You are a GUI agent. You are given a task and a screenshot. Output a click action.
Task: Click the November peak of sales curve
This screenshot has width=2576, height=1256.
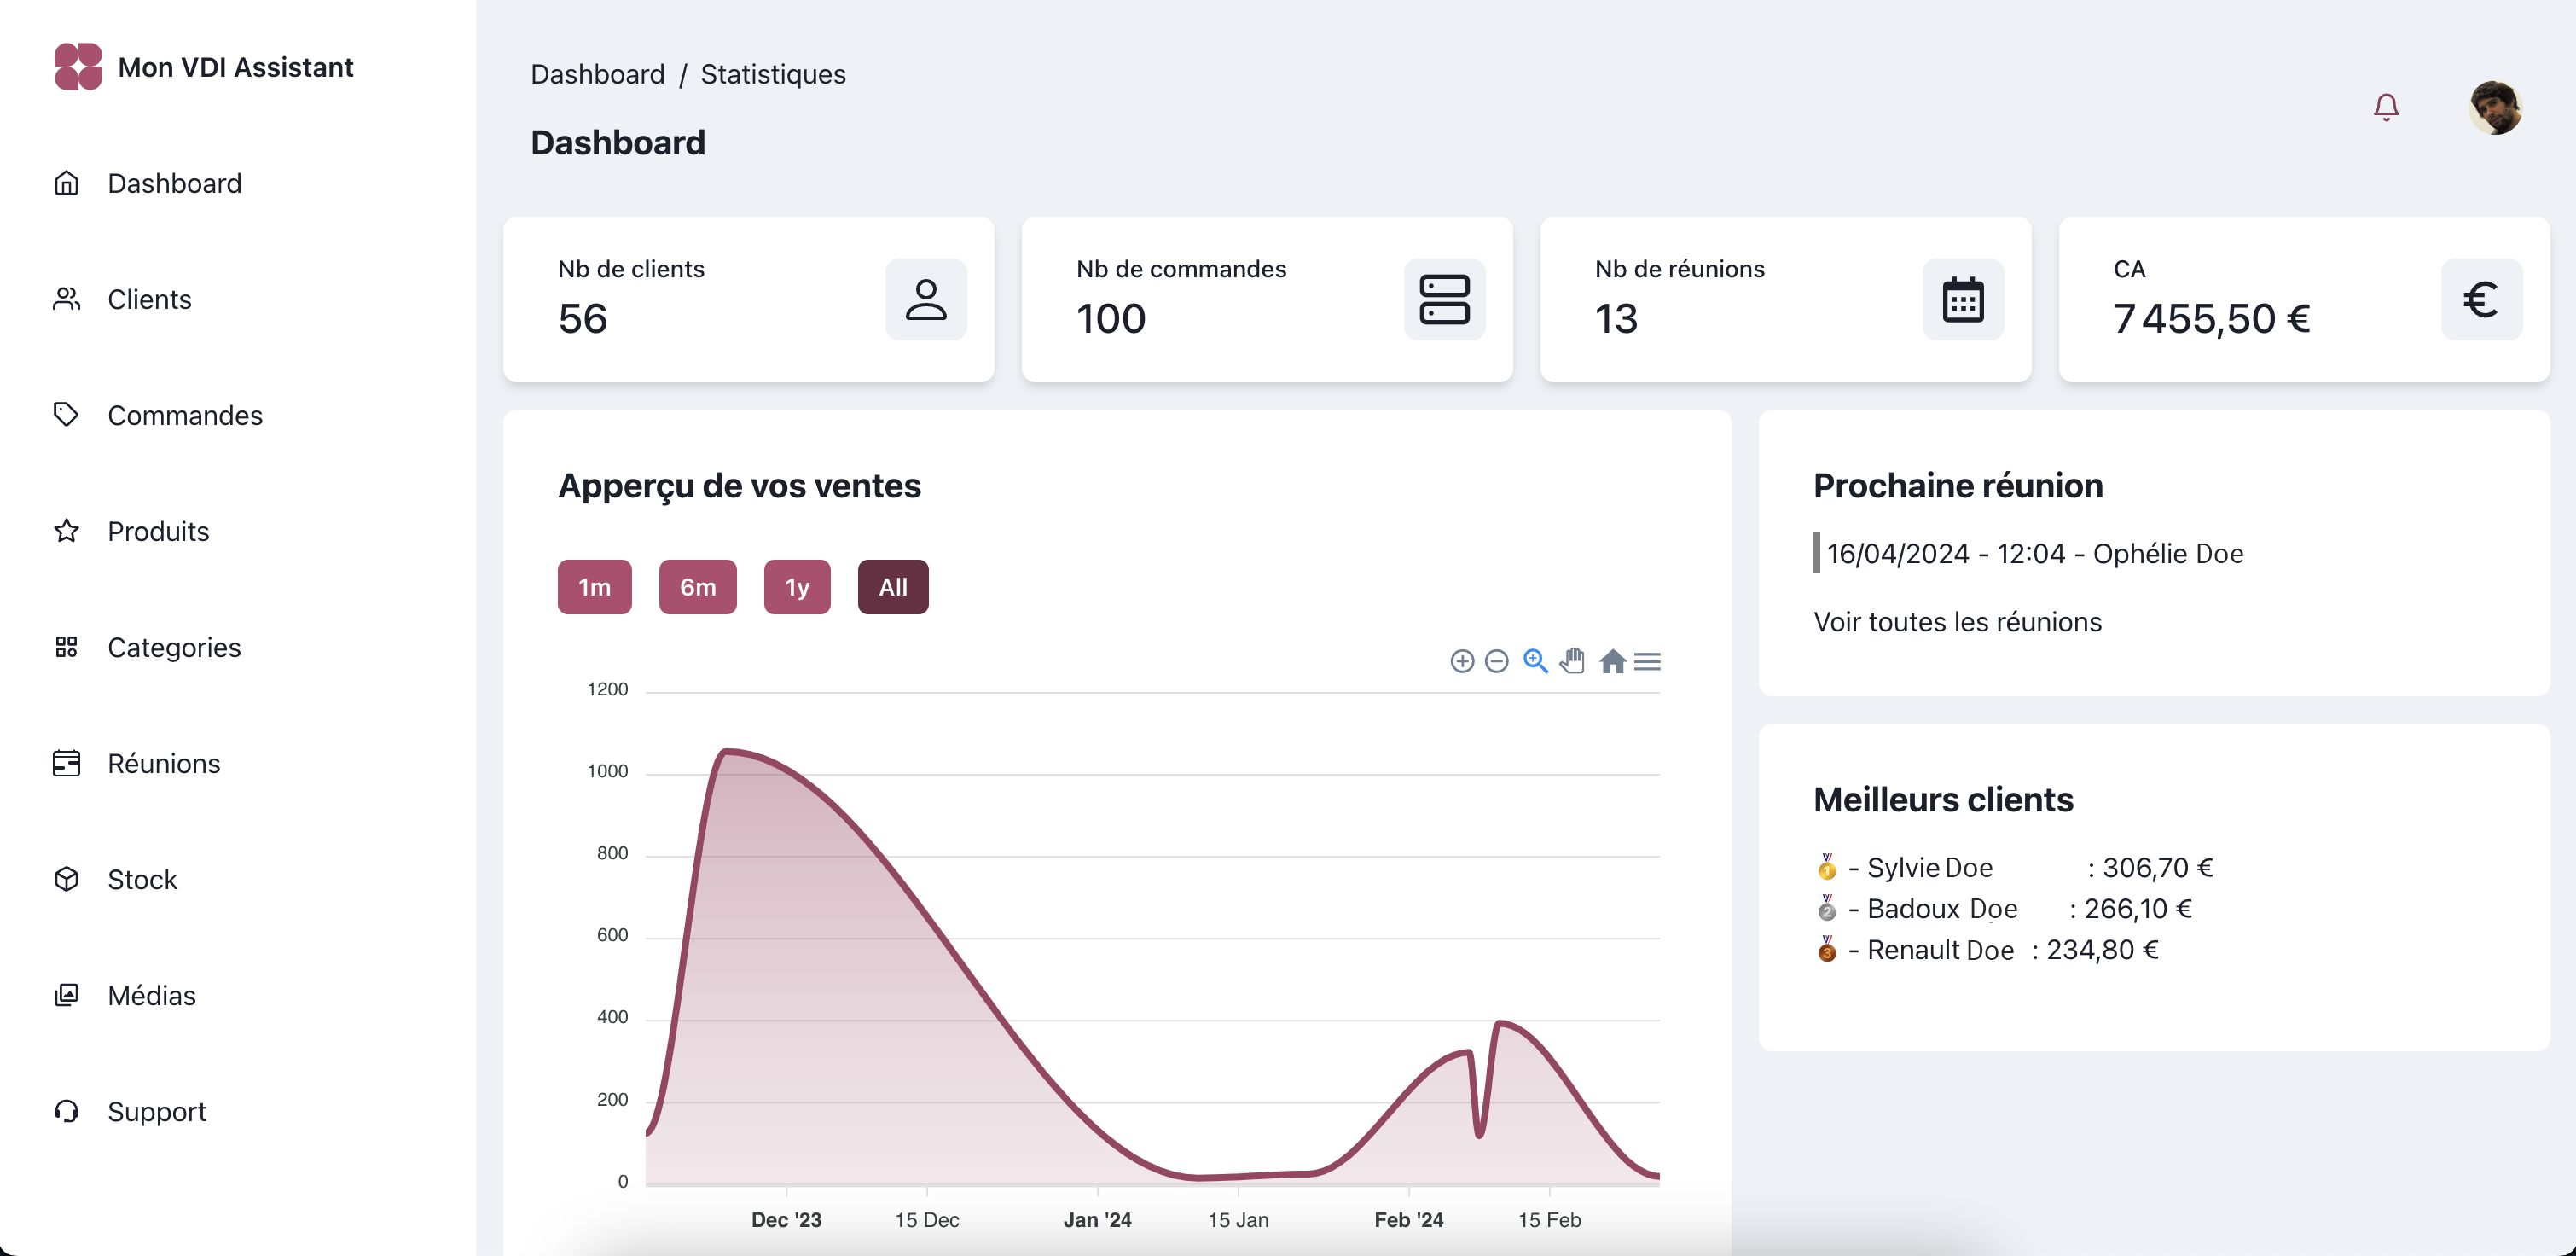726,751
